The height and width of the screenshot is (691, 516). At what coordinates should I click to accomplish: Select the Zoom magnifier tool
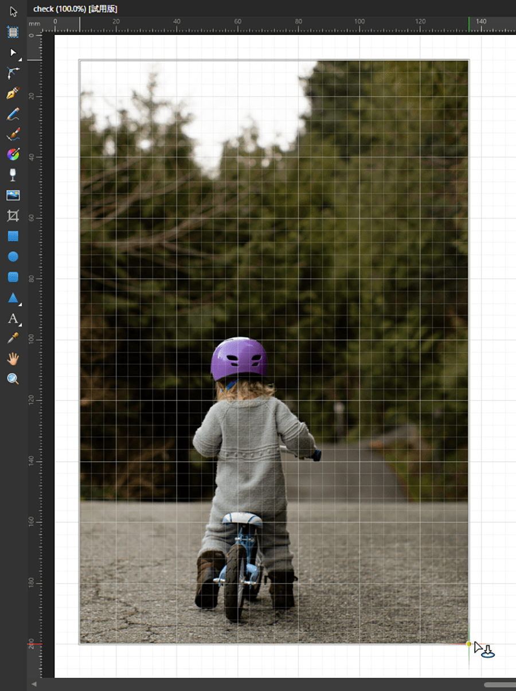coord(13,379)
